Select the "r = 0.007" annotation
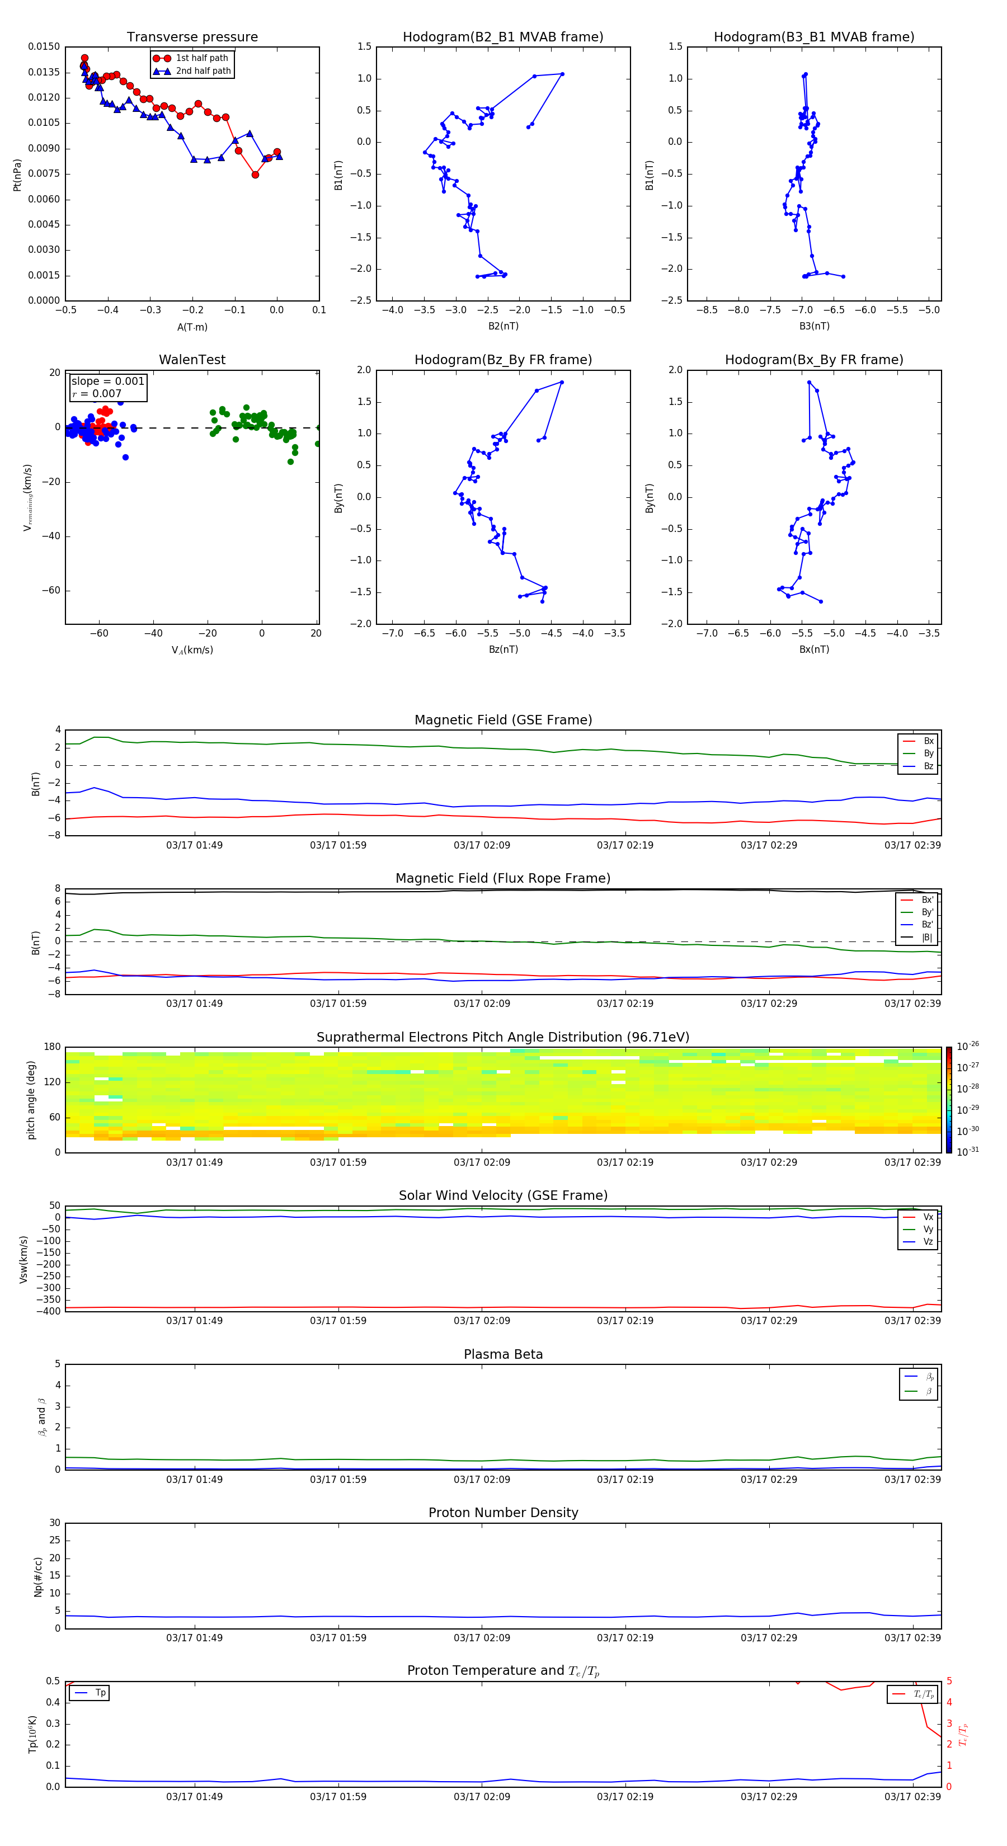The width and height of the screenshot is (1007, 1846). 97,393
